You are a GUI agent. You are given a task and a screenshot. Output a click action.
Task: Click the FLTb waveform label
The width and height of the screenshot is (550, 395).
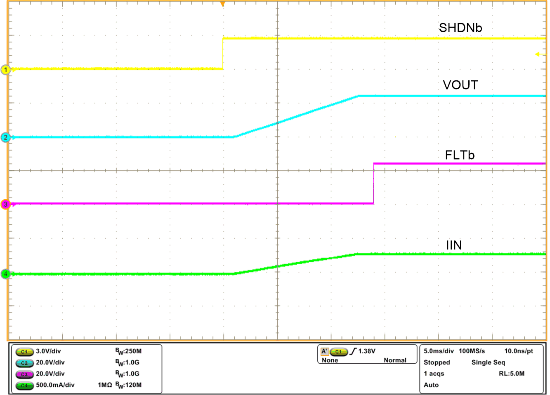460,155
